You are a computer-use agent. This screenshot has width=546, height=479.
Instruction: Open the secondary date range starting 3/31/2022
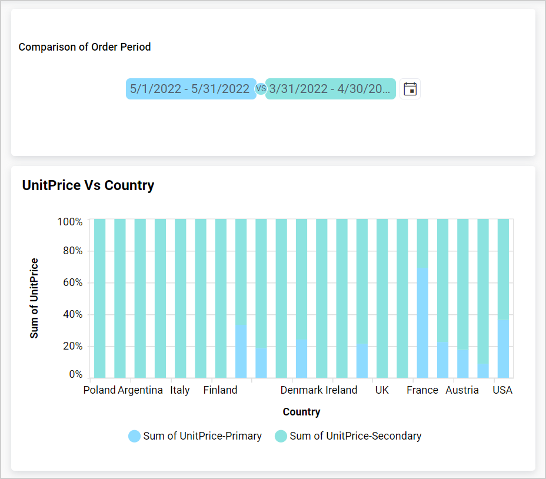[x=331, y=88]
